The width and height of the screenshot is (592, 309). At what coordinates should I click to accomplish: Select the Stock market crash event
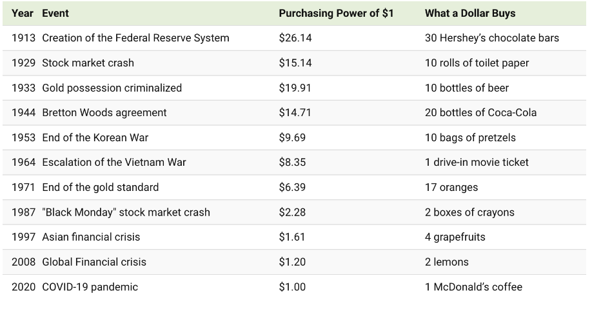pyautogui.click(x=88, y=63)
